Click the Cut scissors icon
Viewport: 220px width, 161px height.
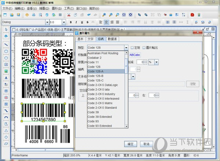click(x=69, y=15)
